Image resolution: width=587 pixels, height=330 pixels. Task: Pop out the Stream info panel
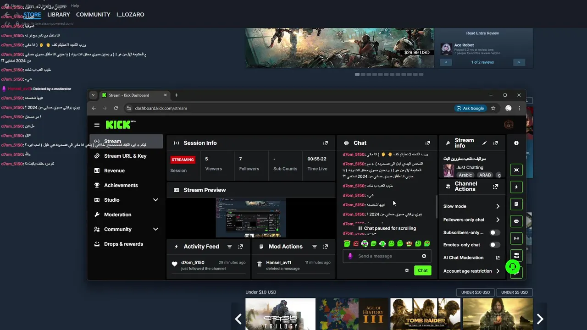pyautogui.click(x=495, y=143)
